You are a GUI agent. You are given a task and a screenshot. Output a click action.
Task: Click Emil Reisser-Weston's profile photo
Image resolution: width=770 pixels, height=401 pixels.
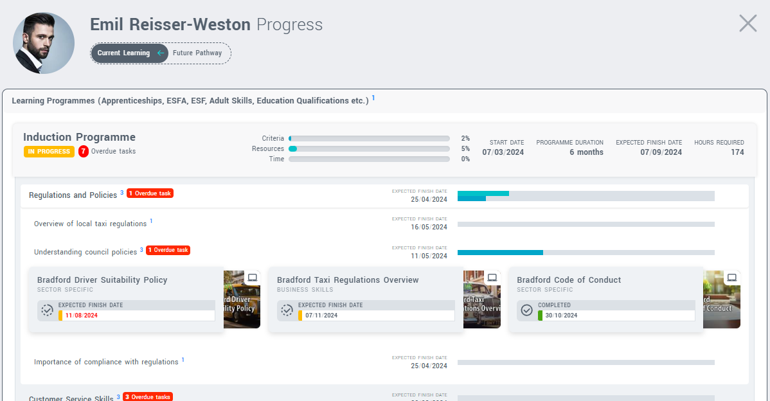[44, 43]
